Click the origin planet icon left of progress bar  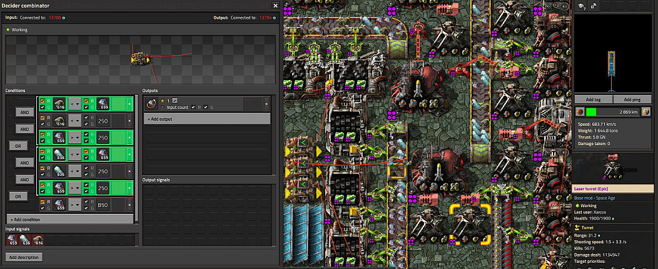(580, 111)
